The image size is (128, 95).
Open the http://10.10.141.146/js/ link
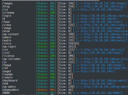pos(102,62)
